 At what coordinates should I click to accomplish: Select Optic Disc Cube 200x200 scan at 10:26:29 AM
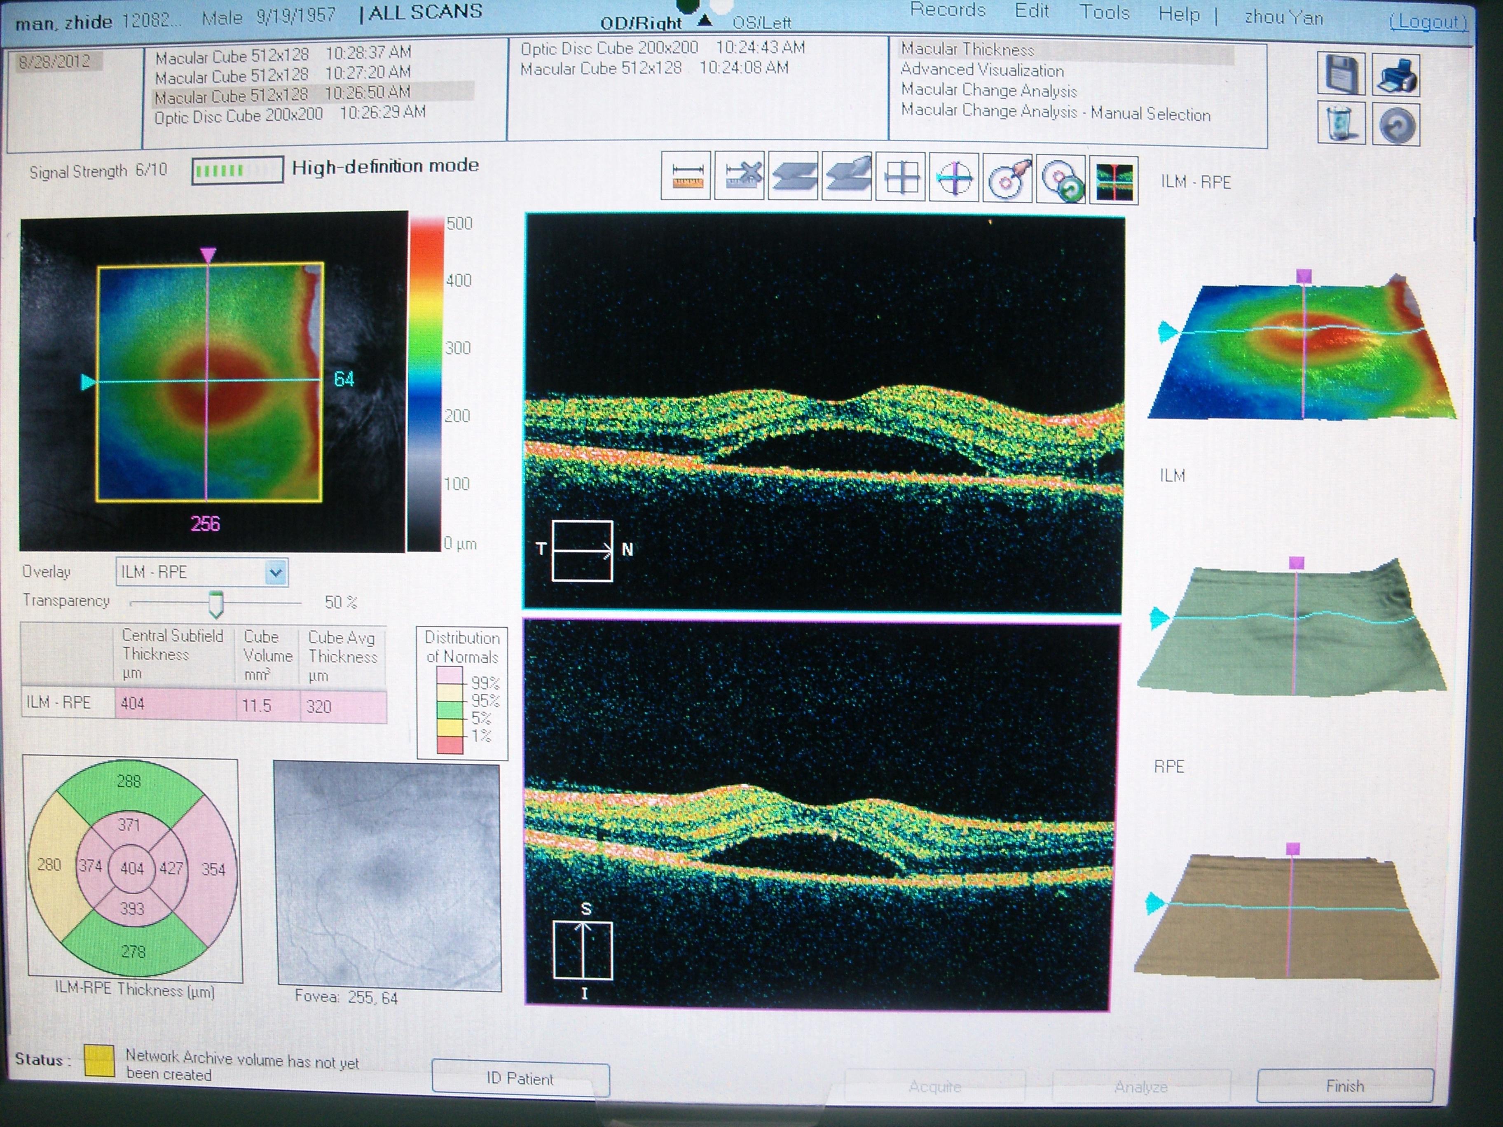click(x=290, y=114)
